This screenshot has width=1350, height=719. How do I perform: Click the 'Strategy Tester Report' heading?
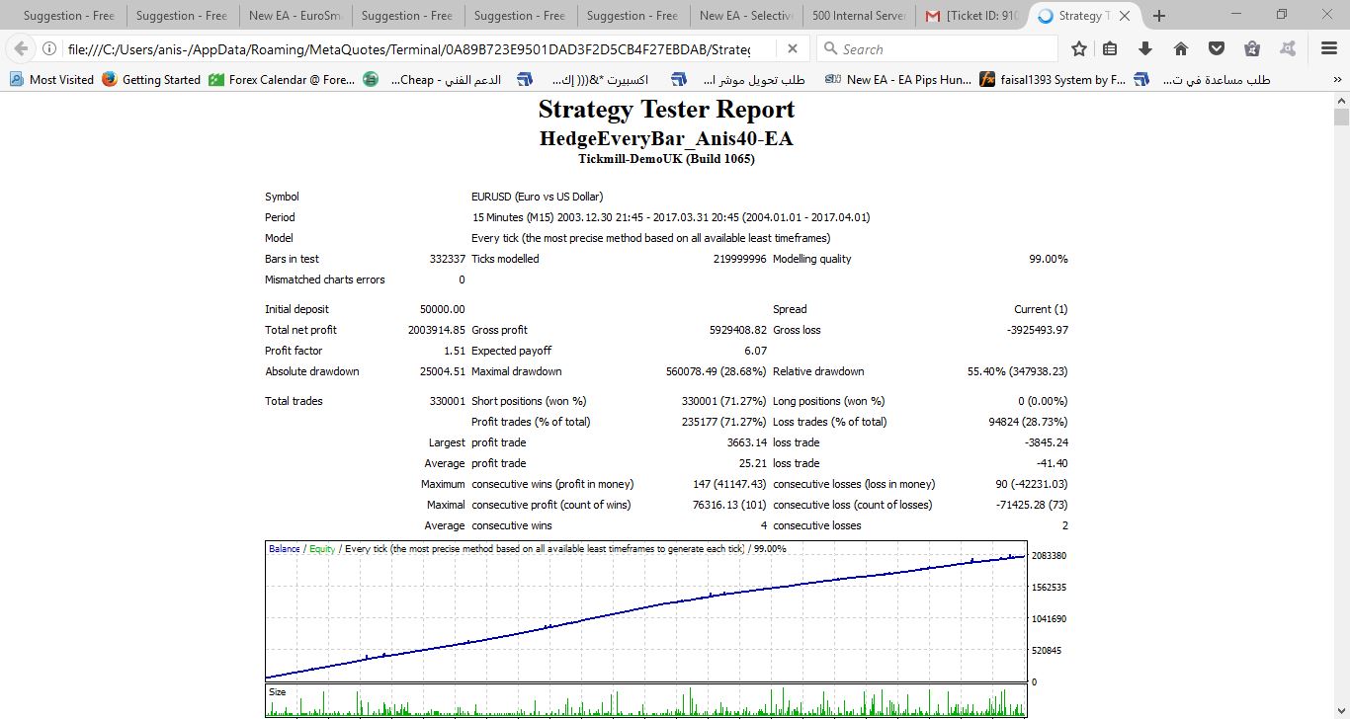tap(666, 109)
